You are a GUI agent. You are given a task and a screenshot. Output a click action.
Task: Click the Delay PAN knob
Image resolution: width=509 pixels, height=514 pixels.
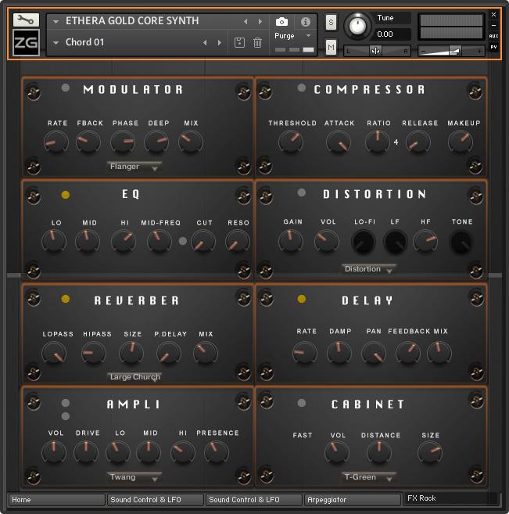click(x=374, y=353)
